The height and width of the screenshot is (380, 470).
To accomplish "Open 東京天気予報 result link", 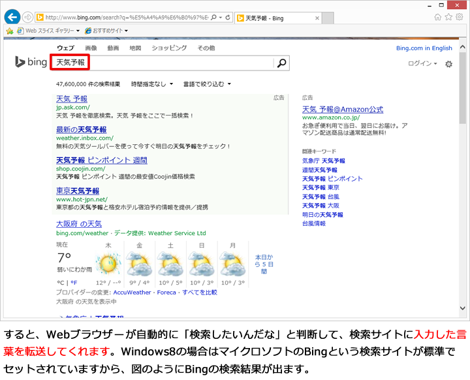I will coord(78,191).
